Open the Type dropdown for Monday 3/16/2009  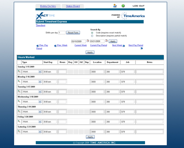(32, 82)
